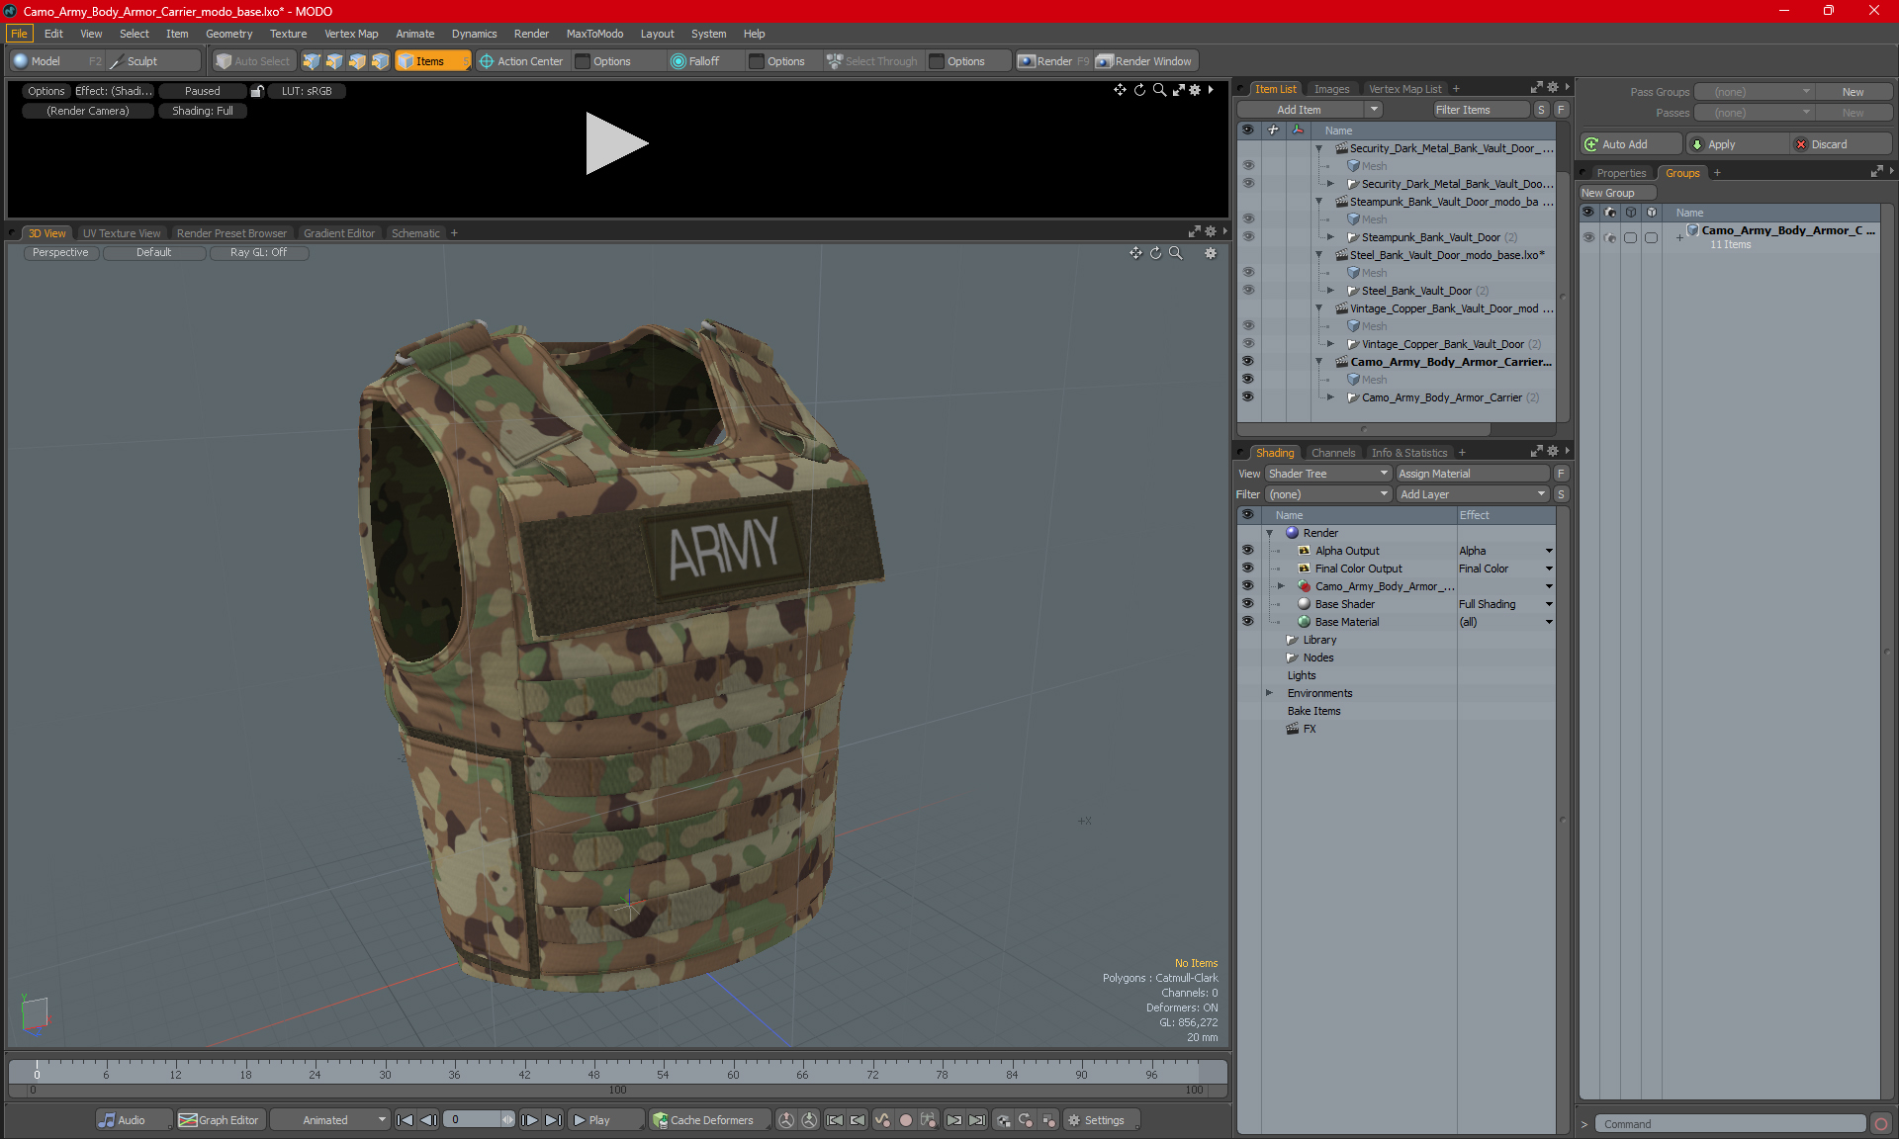The width and height of the screenshot is (1899, 1139).
Task: Toggle Auto Add for pass groups
Action: tap(1632, 144)
